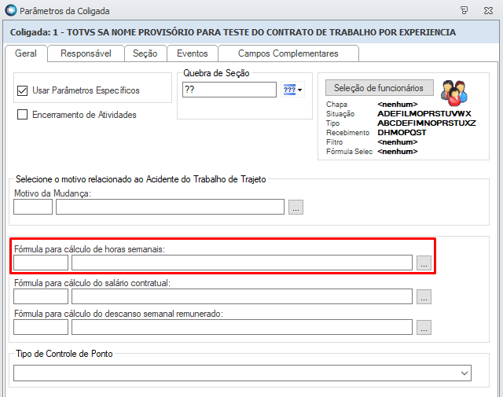Click the Filtro value <nenhum>
The width and height of the screenshot is (503, 397).
(398, 142)
